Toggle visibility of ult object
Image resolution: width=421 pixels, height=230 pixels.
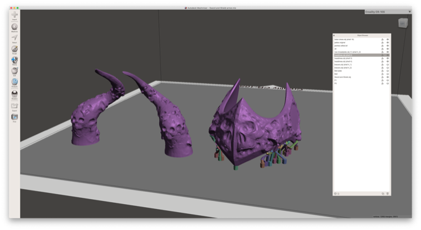[388, 49]
